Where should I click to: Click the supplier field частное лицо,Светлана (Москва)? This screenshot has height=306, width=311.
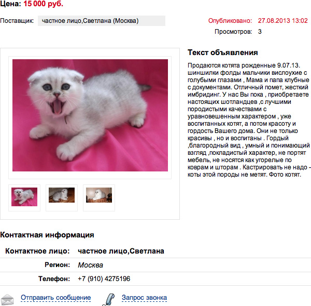(x=102, y=21)
